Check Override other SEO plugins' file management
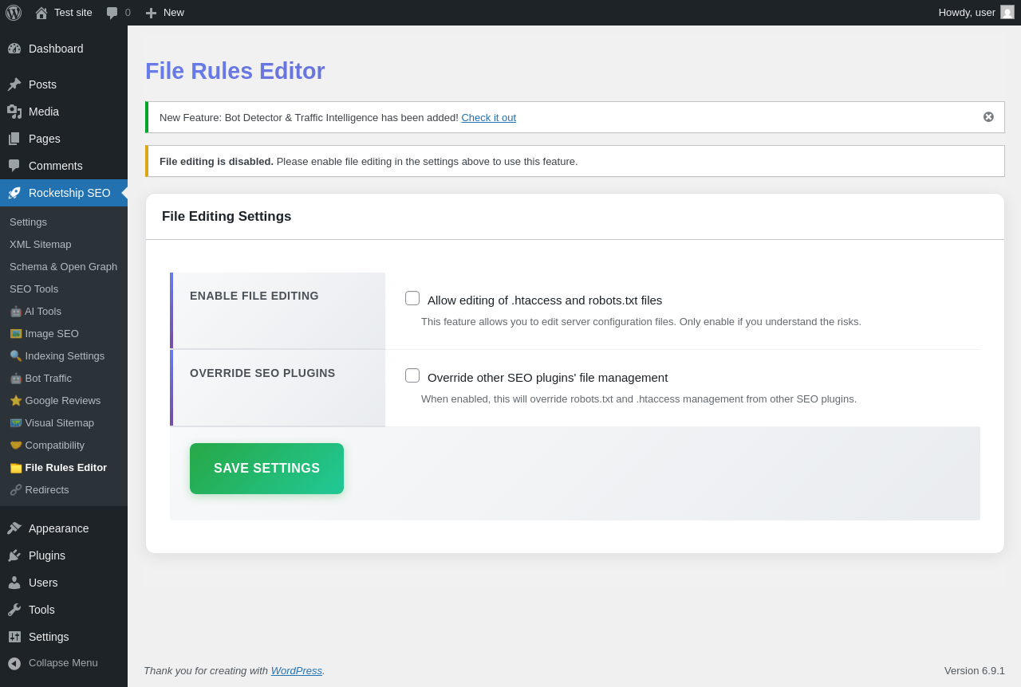Viewport: 1021px width, 687px height. point(412,375)
